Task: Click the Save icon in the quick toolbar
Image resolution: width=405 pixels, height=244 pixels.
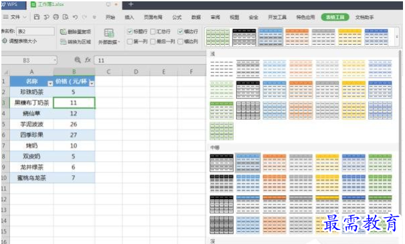Action: (37, 17)
